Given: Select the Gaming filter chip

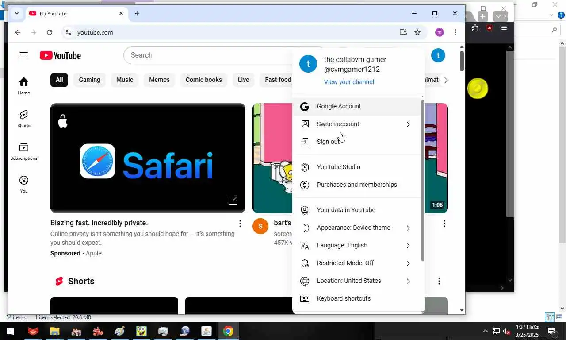Looking at the screenshot, I should (x=89, y=80).
